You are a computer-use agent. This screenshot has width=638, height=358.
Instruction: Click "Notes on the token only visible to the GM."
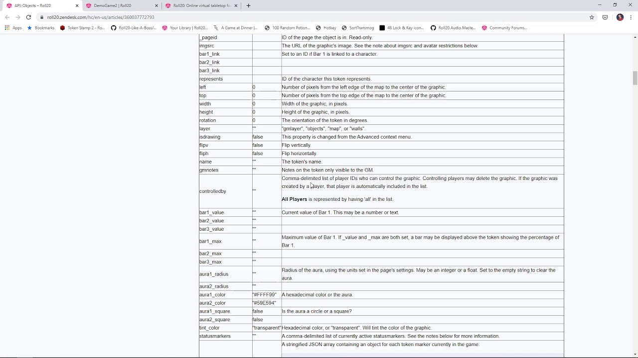pos(327,170)
